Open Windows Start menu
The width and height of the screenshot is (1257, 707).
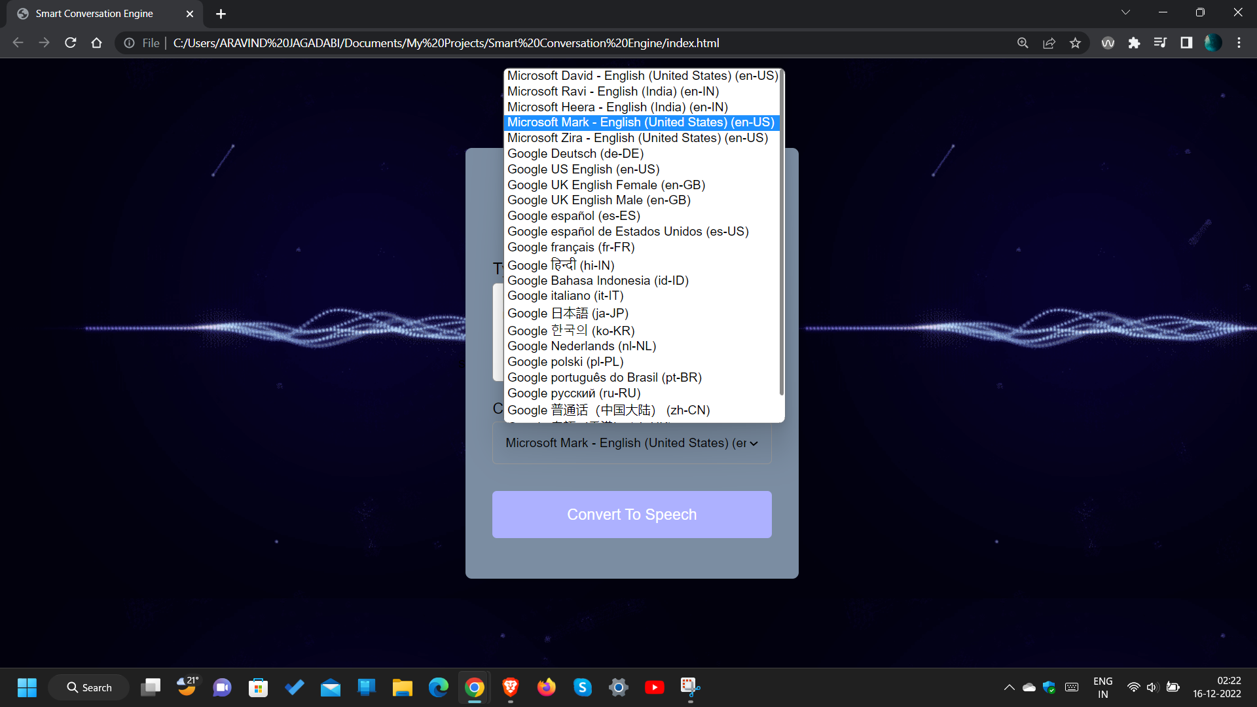click(27, 687)
